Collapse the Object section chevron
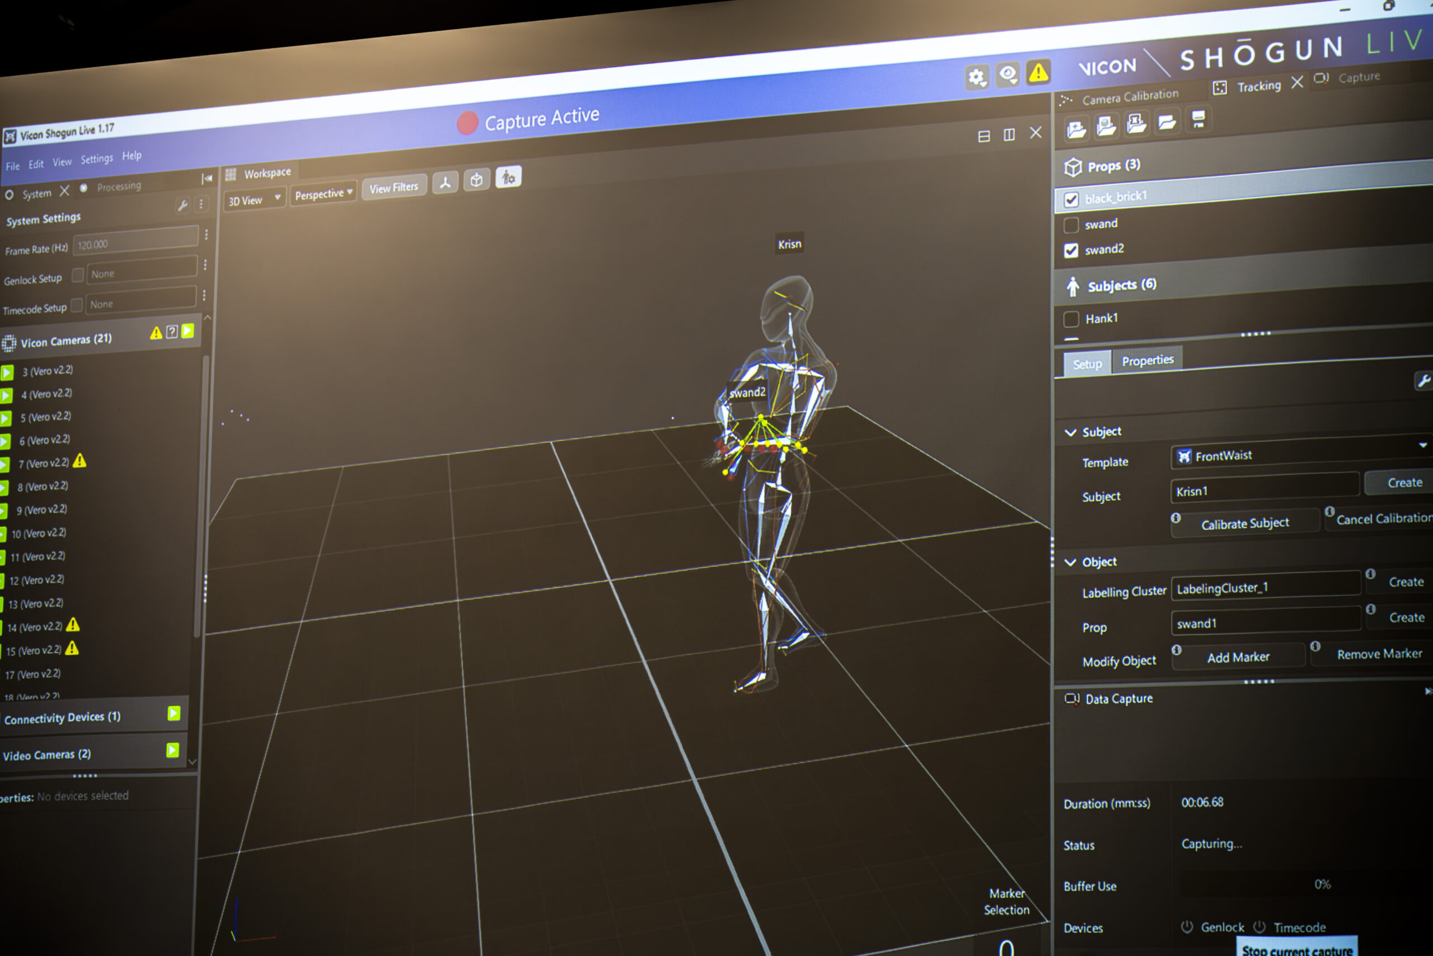 click(1070, 562)
